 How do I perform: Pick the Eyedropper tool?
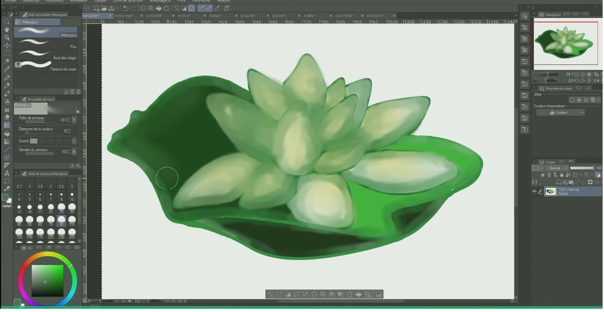pos(7,69)
